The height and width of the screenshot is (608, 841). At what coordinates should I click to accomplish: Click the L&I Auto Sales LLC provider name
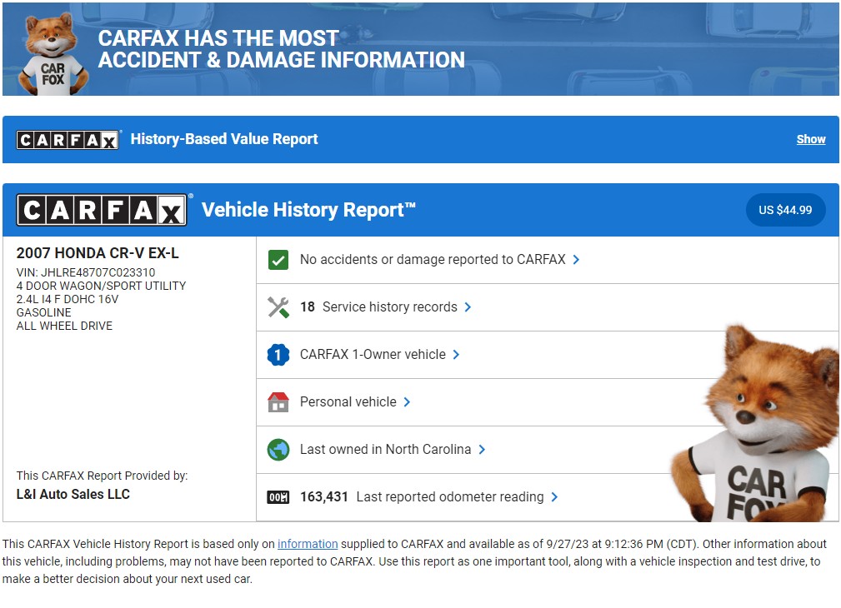point(73,495)
